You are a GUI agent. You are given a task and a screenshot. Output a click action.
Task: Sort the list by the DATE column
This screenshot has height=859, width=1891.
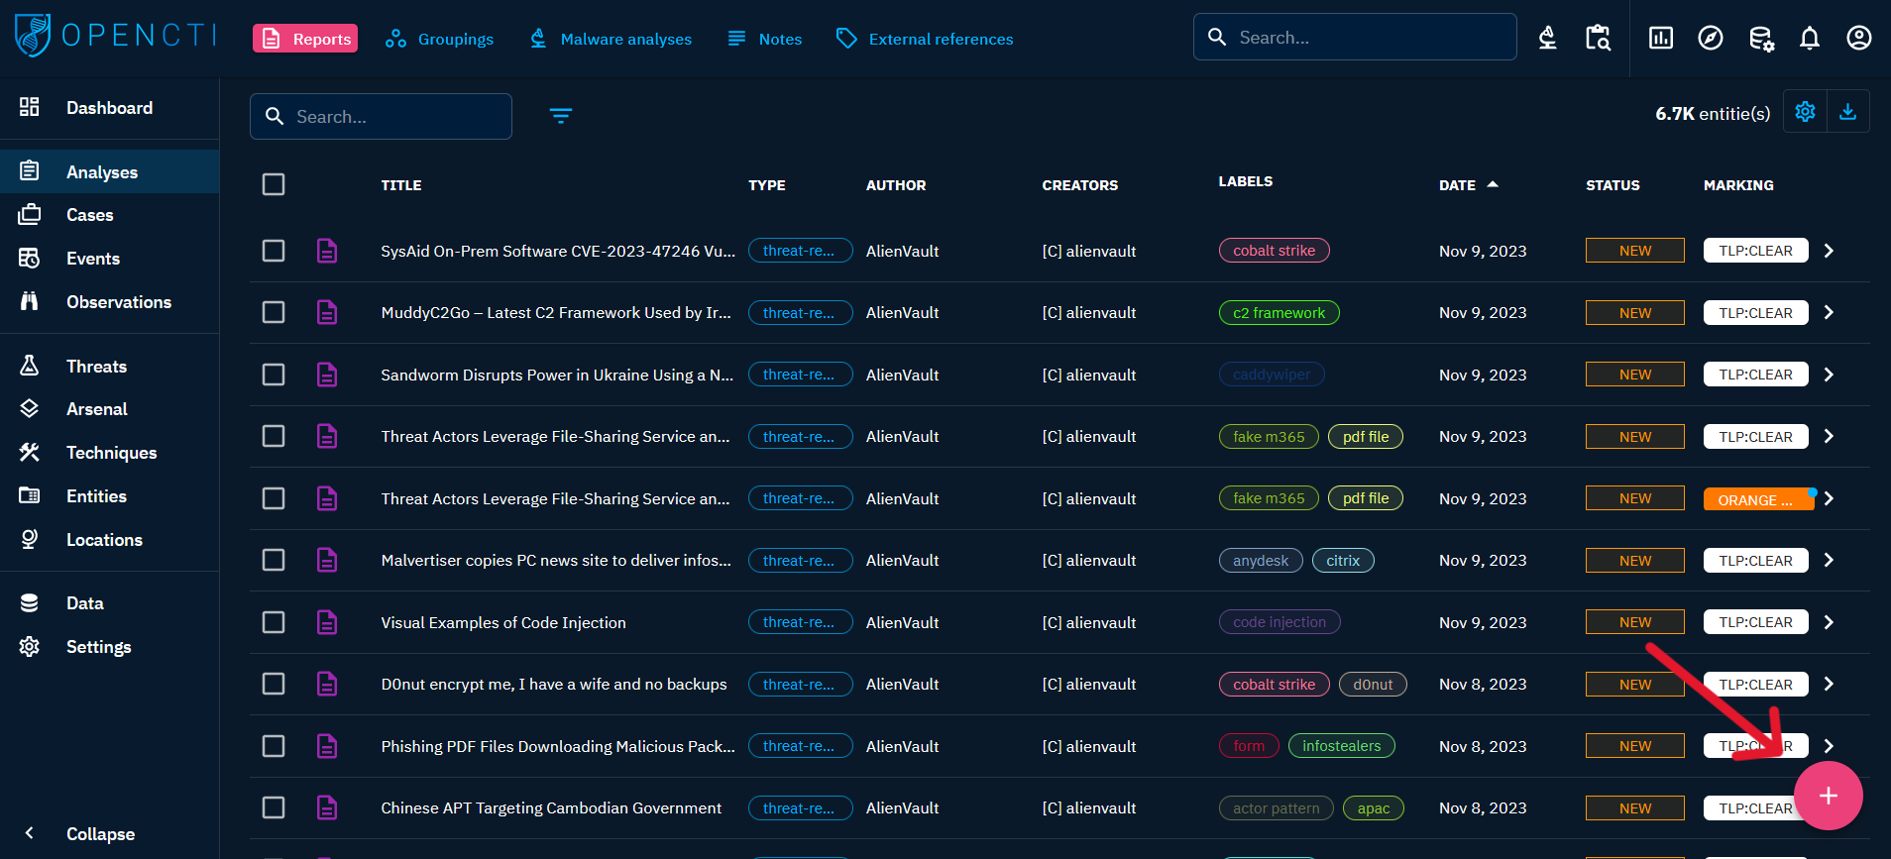pyautogui.click(x=1468, y=185)
